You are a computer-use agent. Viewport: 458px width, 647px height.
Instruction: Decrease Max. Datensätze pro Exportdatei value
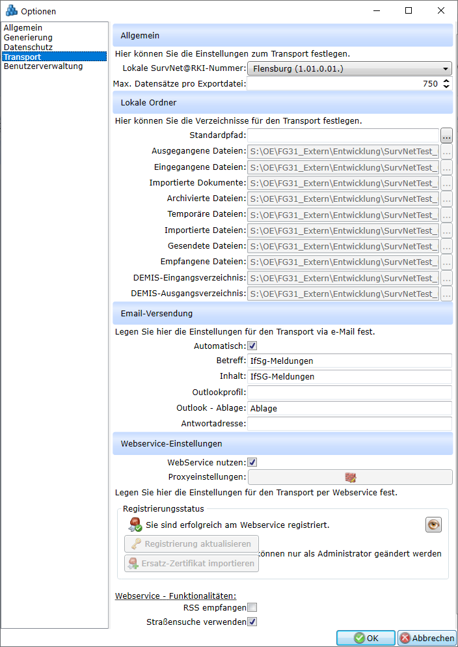coord(446,87)
